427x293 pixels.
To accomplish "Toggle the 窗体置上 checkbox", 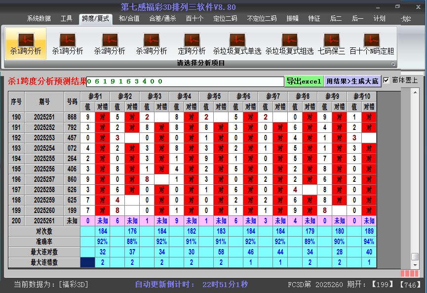I will (x=386, y=81).
